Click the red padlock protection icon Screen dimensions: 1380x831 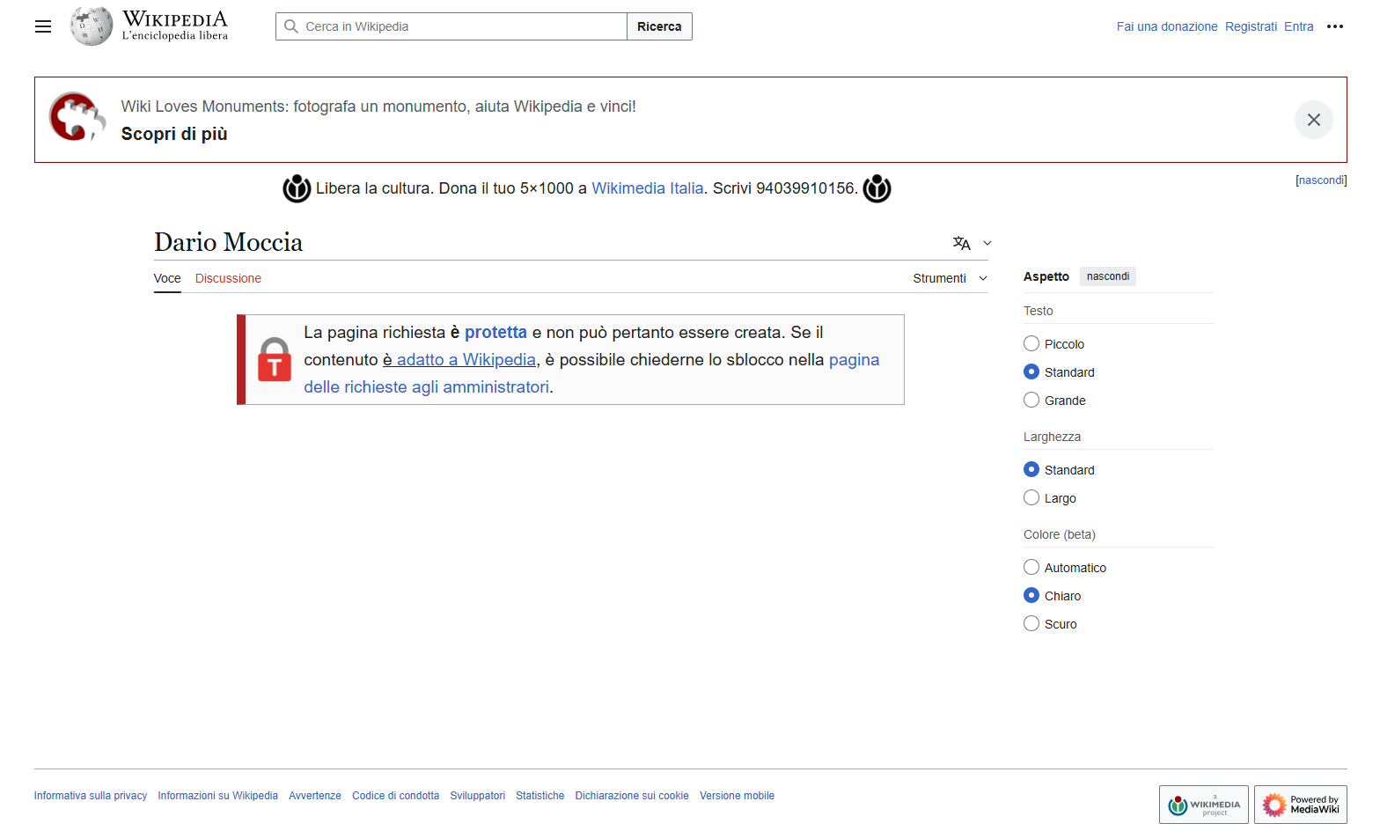275,359
